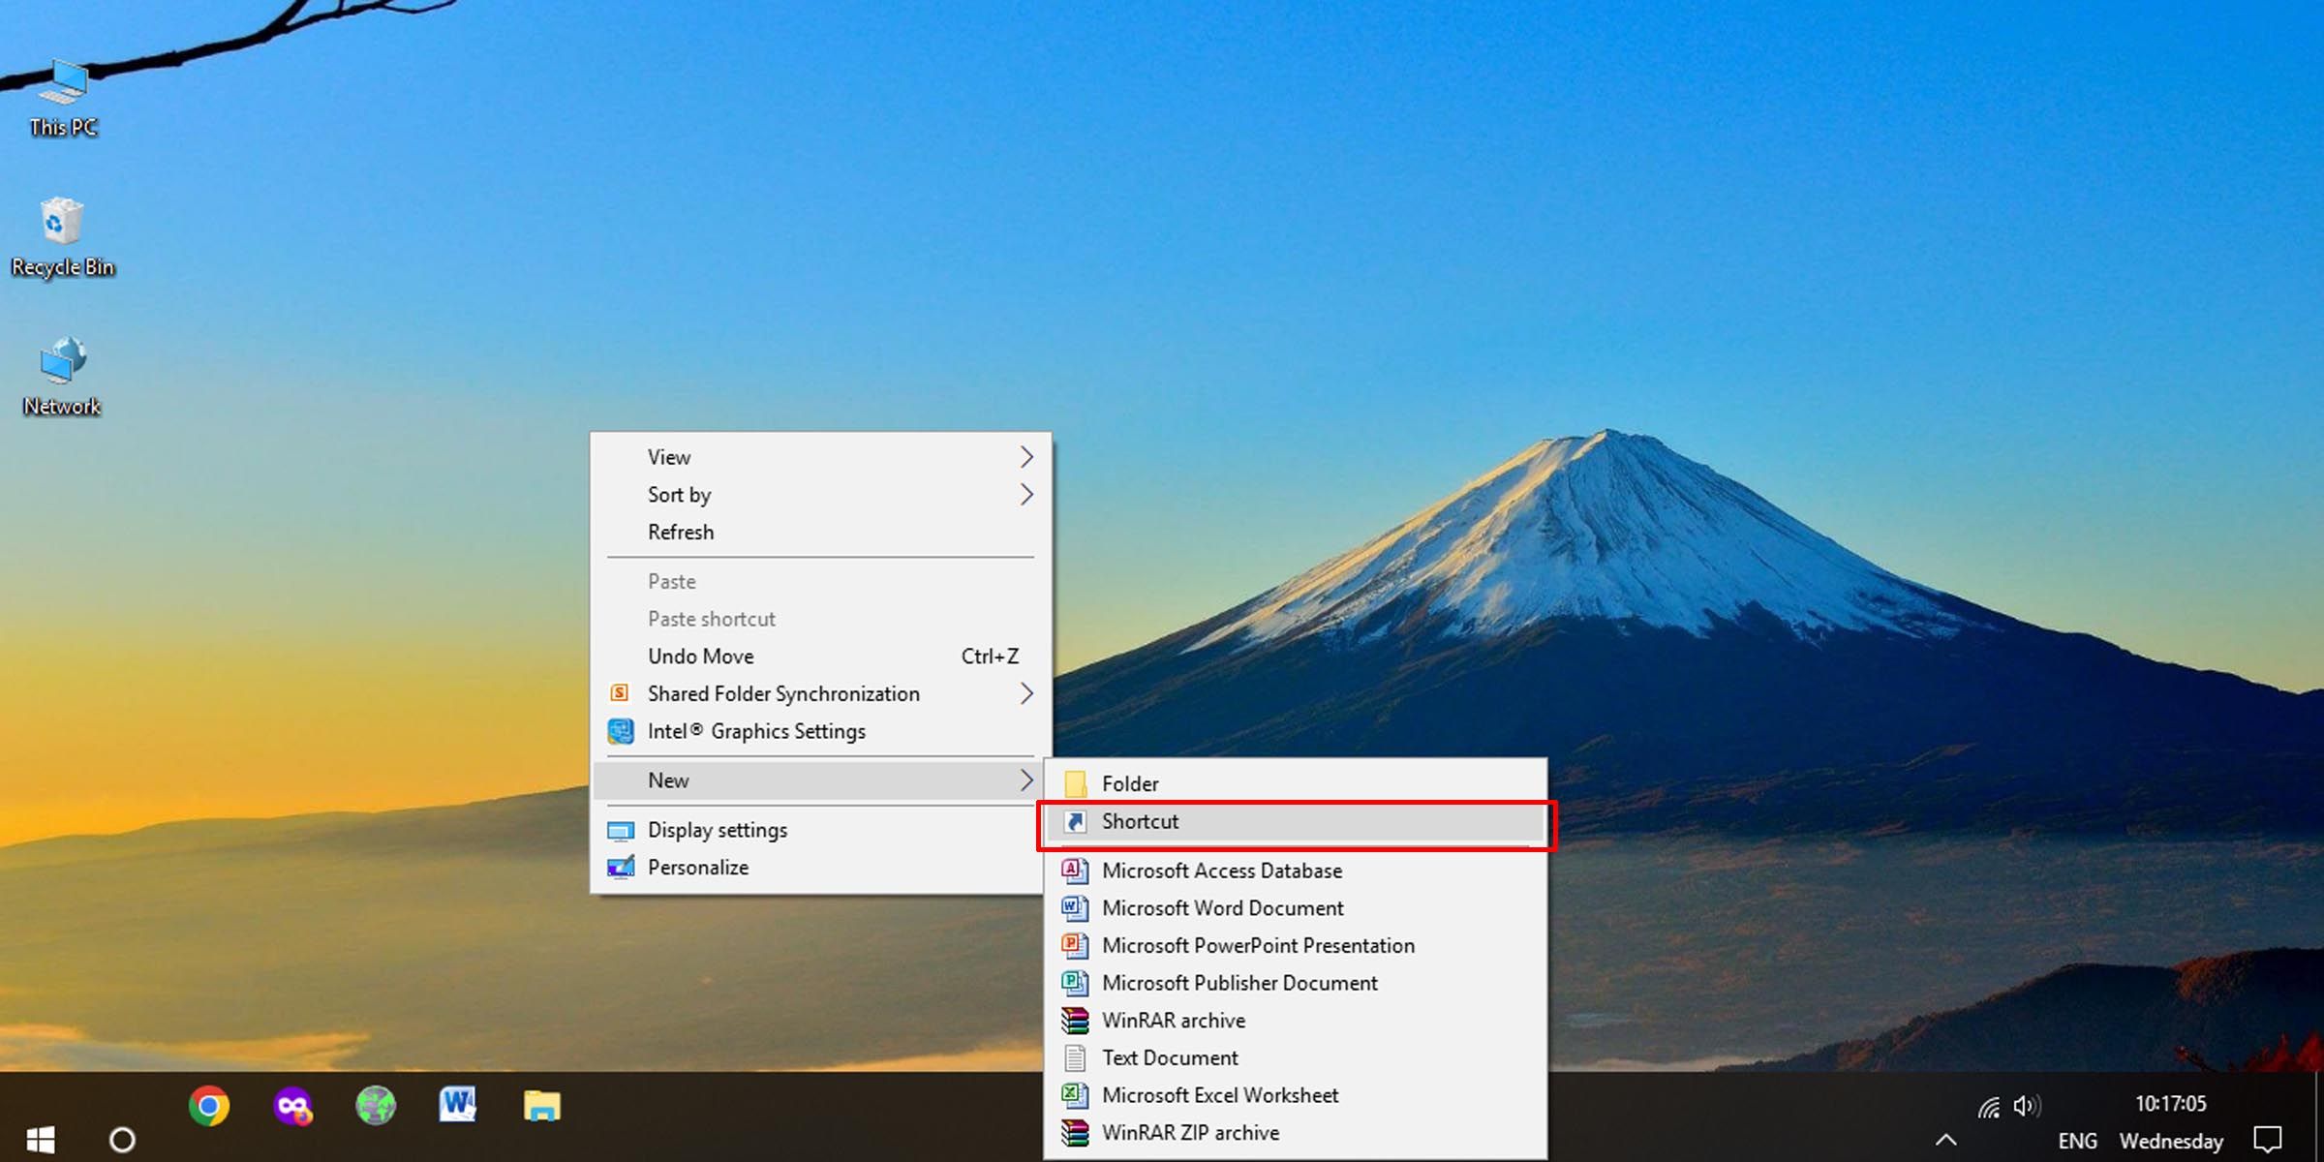
Task: Create new WinRAR archive file
Action: pos(1171,1020)
